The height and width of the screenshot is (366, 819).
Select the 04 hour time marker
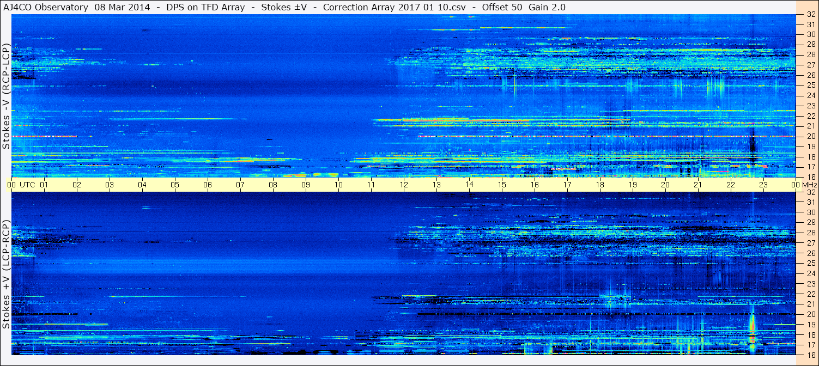click(x=142, y=185)
